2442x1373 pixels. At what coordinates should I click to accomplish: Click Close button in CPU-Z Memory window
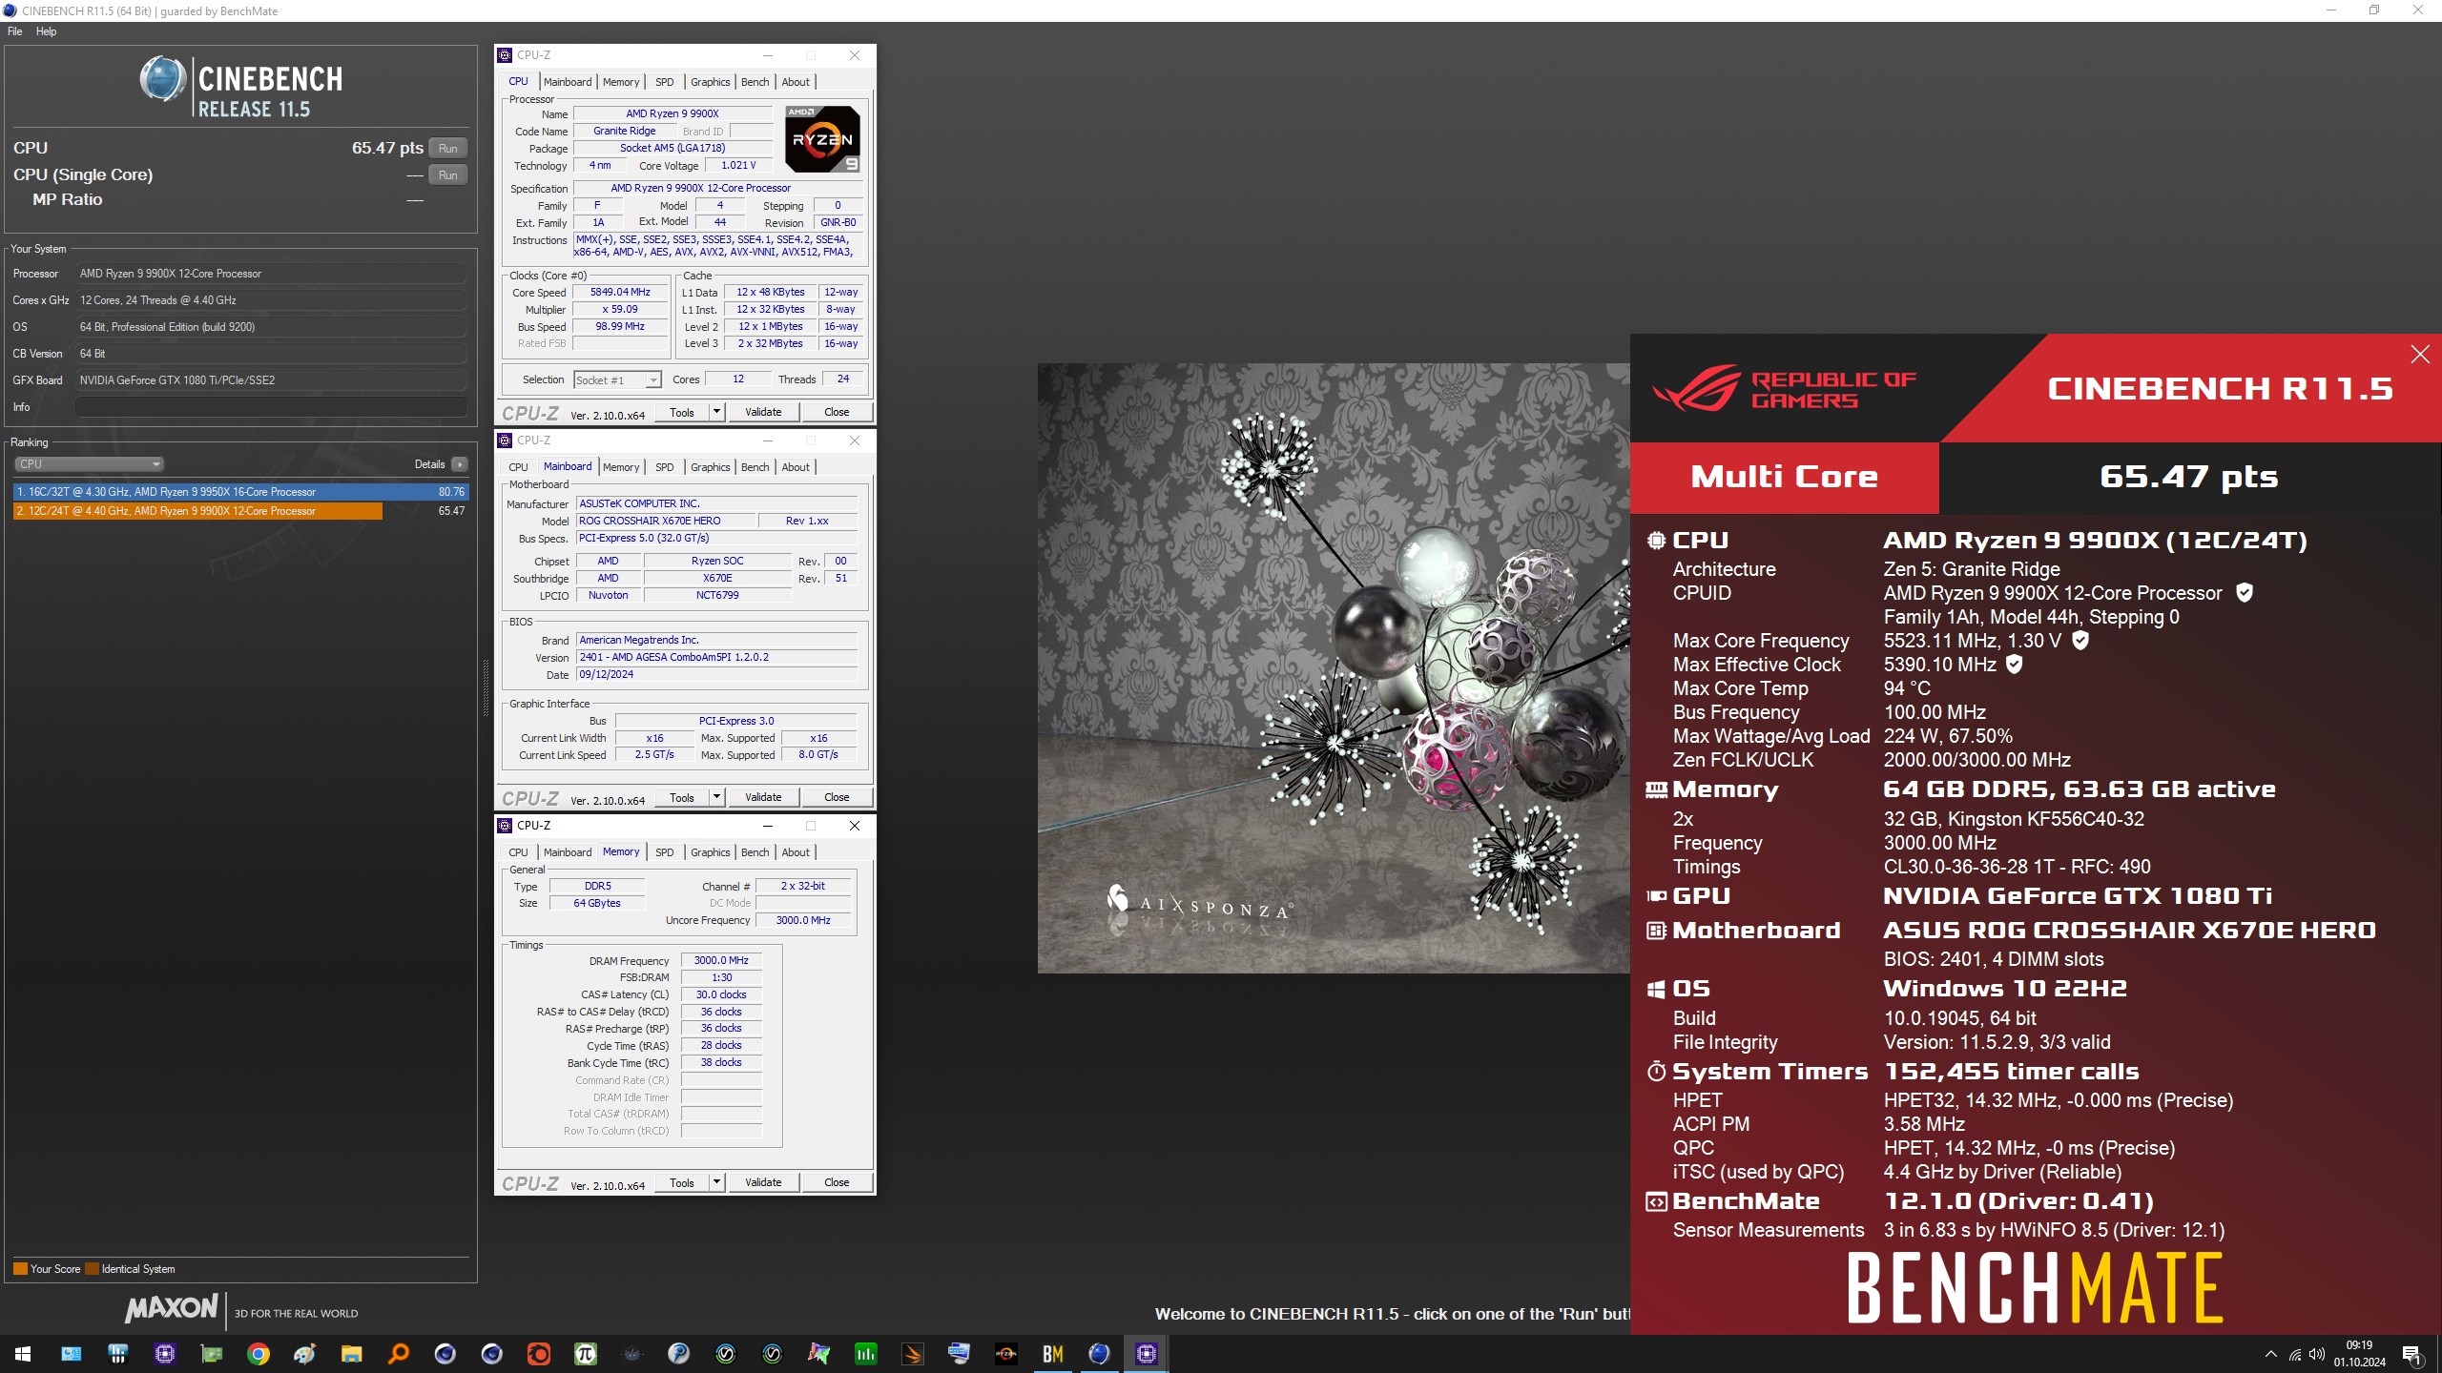[837, 1182]
